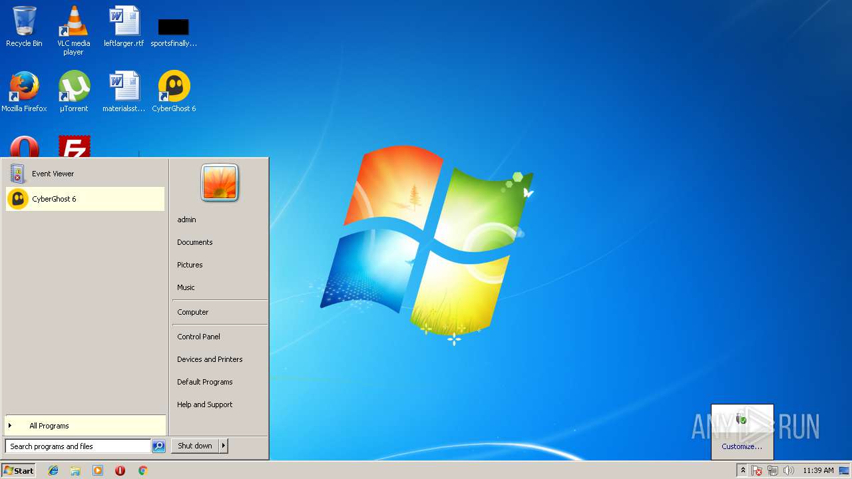Viewport: 852px width, 479px height.
Task: Click the Safely Remove Hardware tray icon
Action: tap(742, 418)
